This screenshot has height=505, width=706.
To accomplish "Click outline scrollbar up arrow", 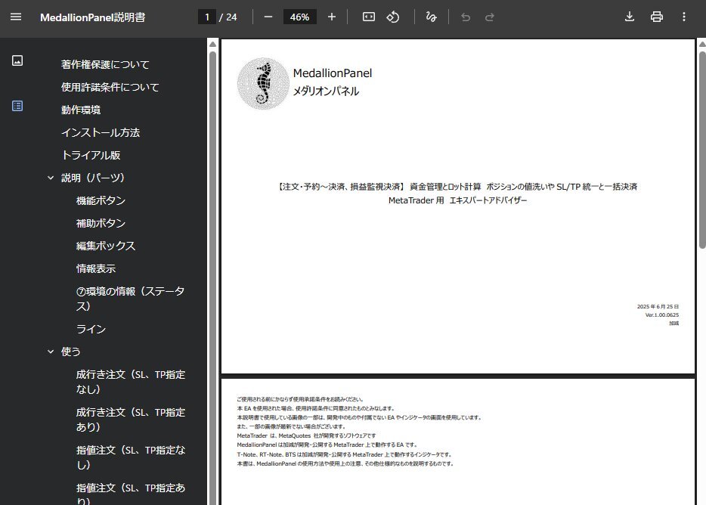I will point(213,44).
